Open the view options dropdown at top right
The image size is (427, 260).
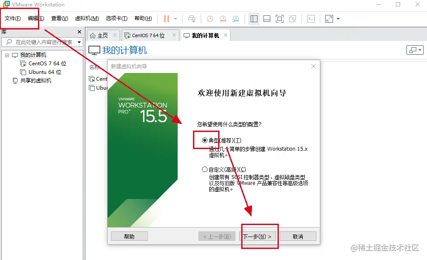(415, 50)
